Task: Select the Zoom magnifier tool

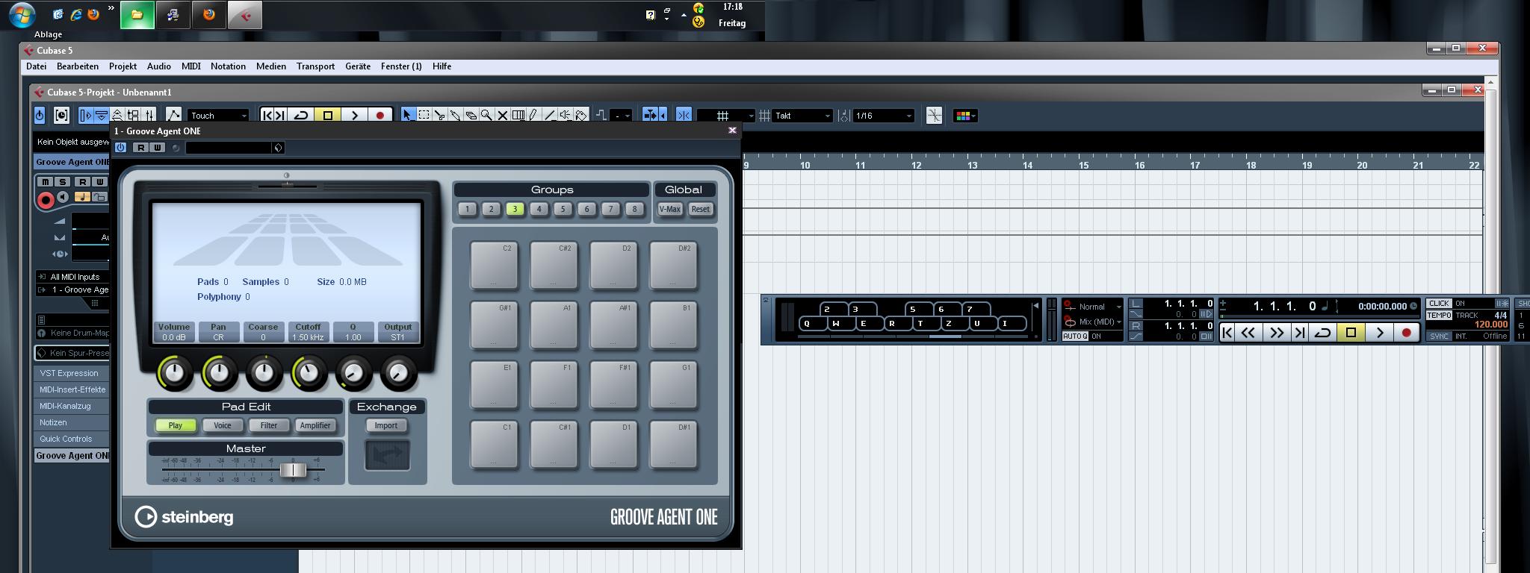Action: click(x=486, y=115)
